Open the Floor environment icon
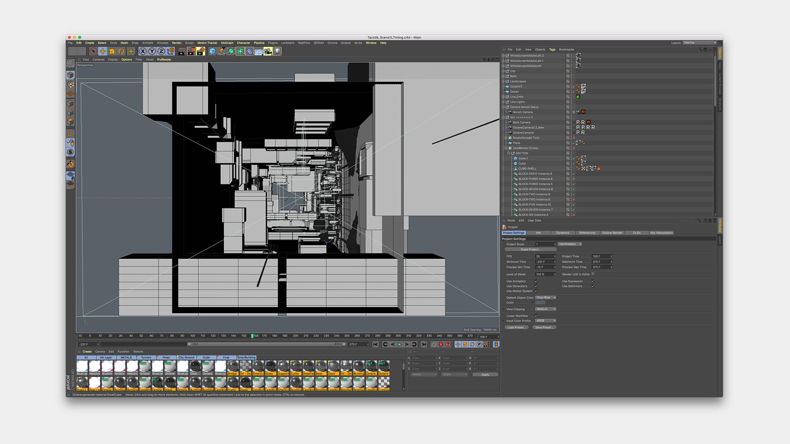790x444 pixels. 258,51
